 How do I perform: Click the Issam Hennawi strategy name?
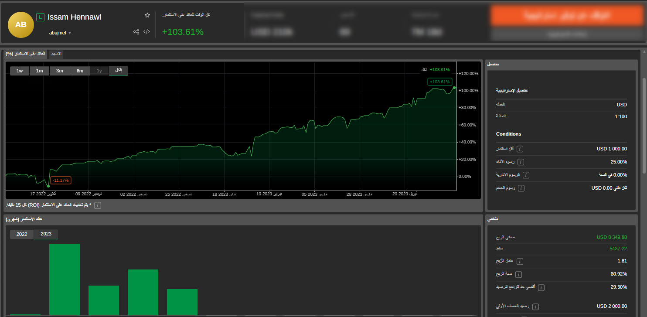[74, 17]
